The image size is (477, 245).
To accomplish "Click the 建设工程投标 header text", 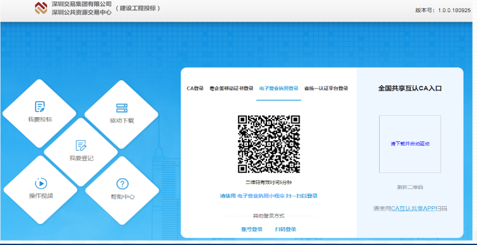I will point(138,8).
